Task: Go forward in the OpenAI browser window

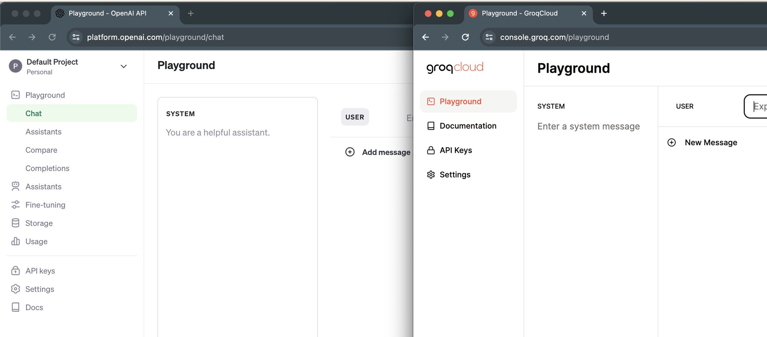Action: click(32, 37)
